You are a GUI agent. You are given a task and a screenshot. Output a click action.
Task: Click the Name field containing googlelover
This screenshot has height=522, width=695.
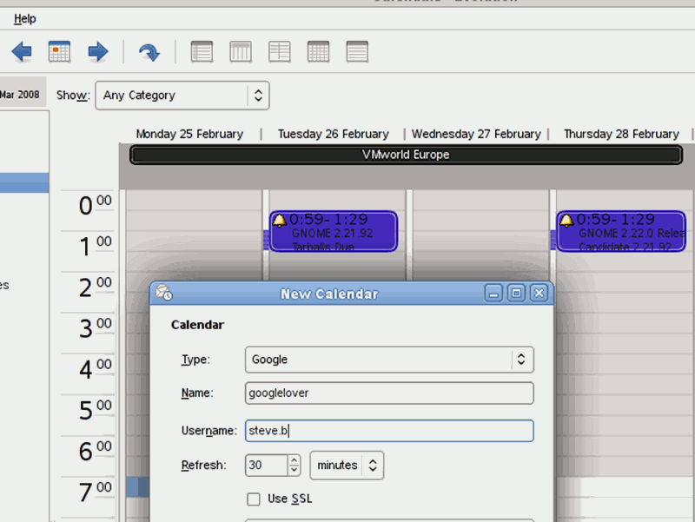tap(389, 393)
